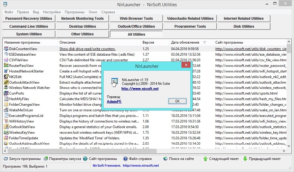
Task: Open the Help File icon in toolbar
Action: point(125,159)
